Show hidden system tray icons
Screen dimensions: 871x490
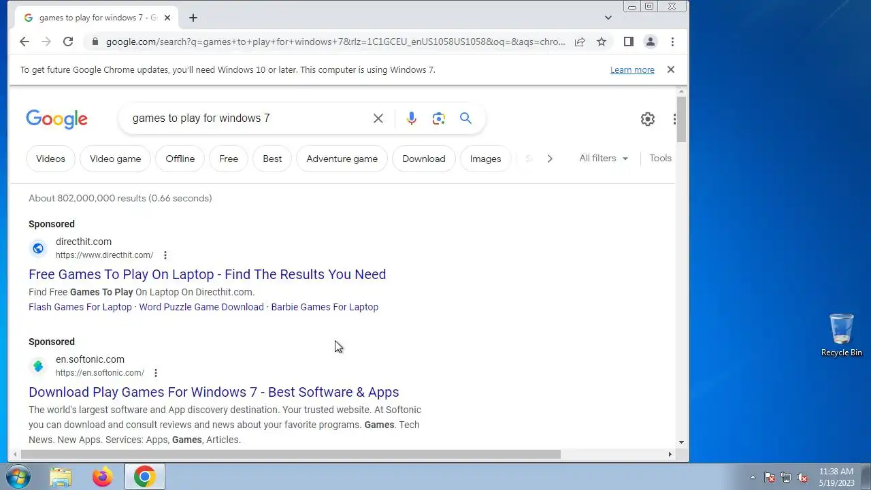click(x=753, y=477)
